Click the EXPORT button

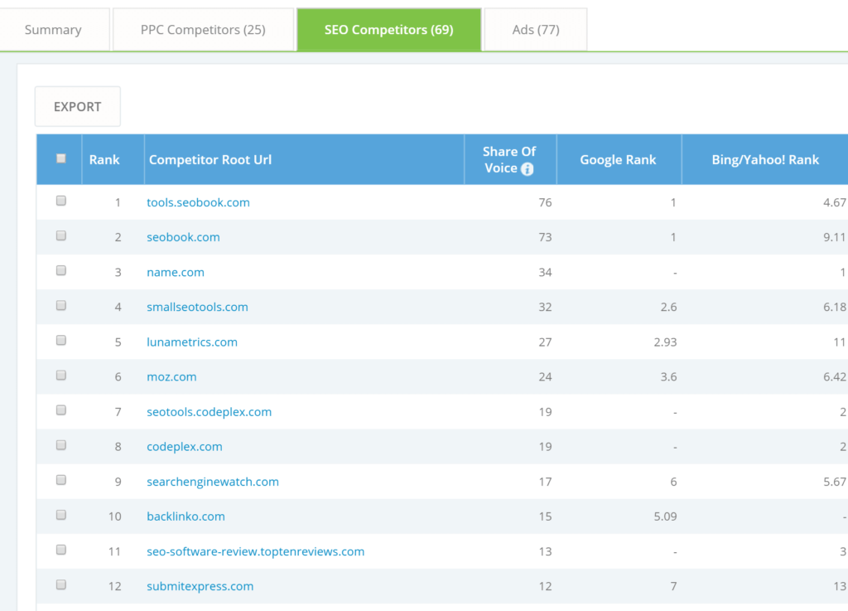(77, 107)
